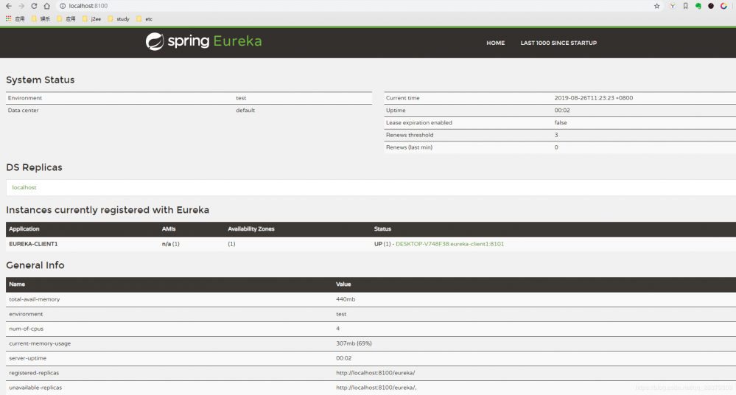The image size is (736, 395).
Task: Open the bookmark ribbon extension
Action: (x=685, y=6)
